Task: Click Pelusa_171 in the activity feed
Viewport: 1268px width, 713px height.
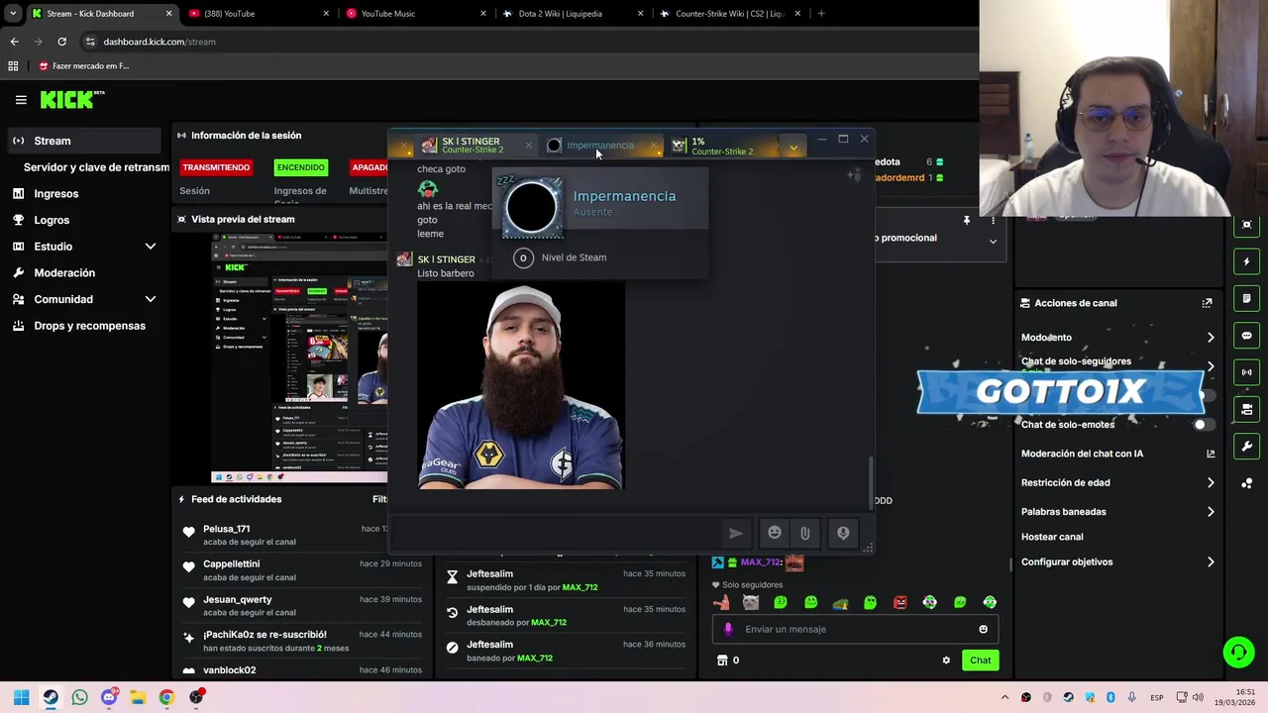Action: click(x=227, y=529)
